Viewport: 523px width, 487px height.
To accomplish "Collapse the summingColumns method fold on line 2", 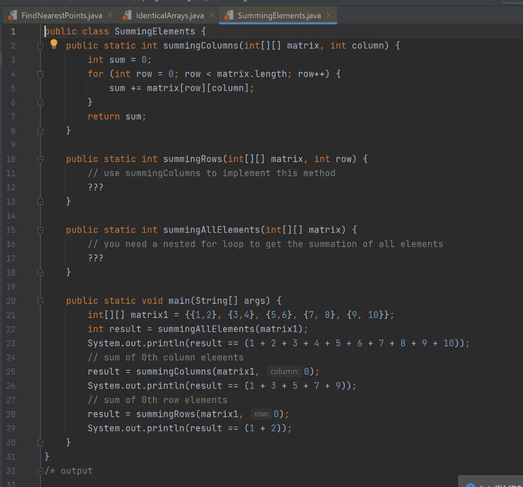I will pos(40,46).
